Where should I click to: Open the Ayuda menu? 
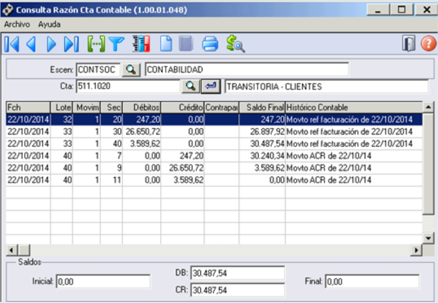coord(49,24)
